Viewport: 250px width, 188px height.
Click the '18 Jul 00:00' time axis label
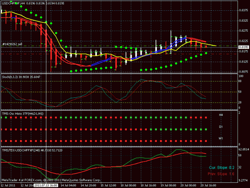coord(128,186)
